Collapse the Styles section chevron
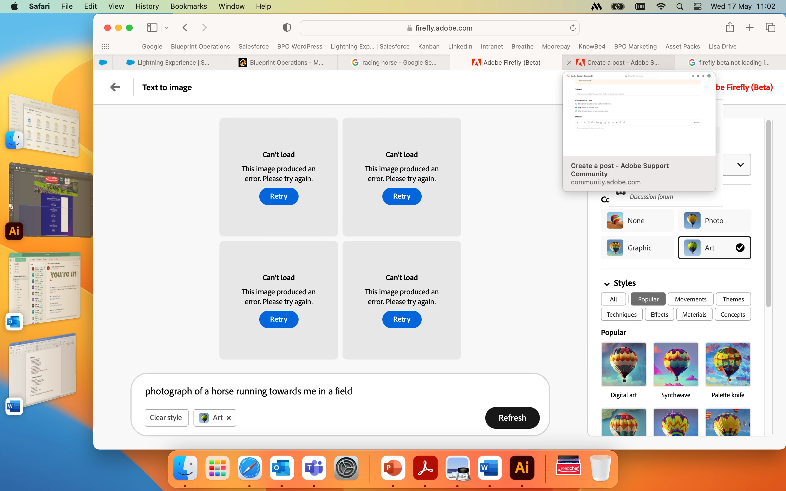The image size is (786, 491). 607,283
